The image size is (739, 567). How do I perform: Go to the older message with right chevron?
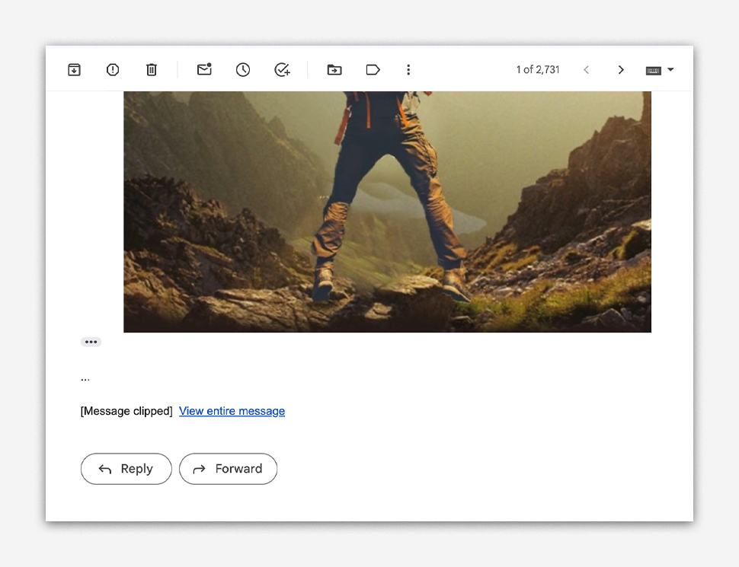coord(621,70)
